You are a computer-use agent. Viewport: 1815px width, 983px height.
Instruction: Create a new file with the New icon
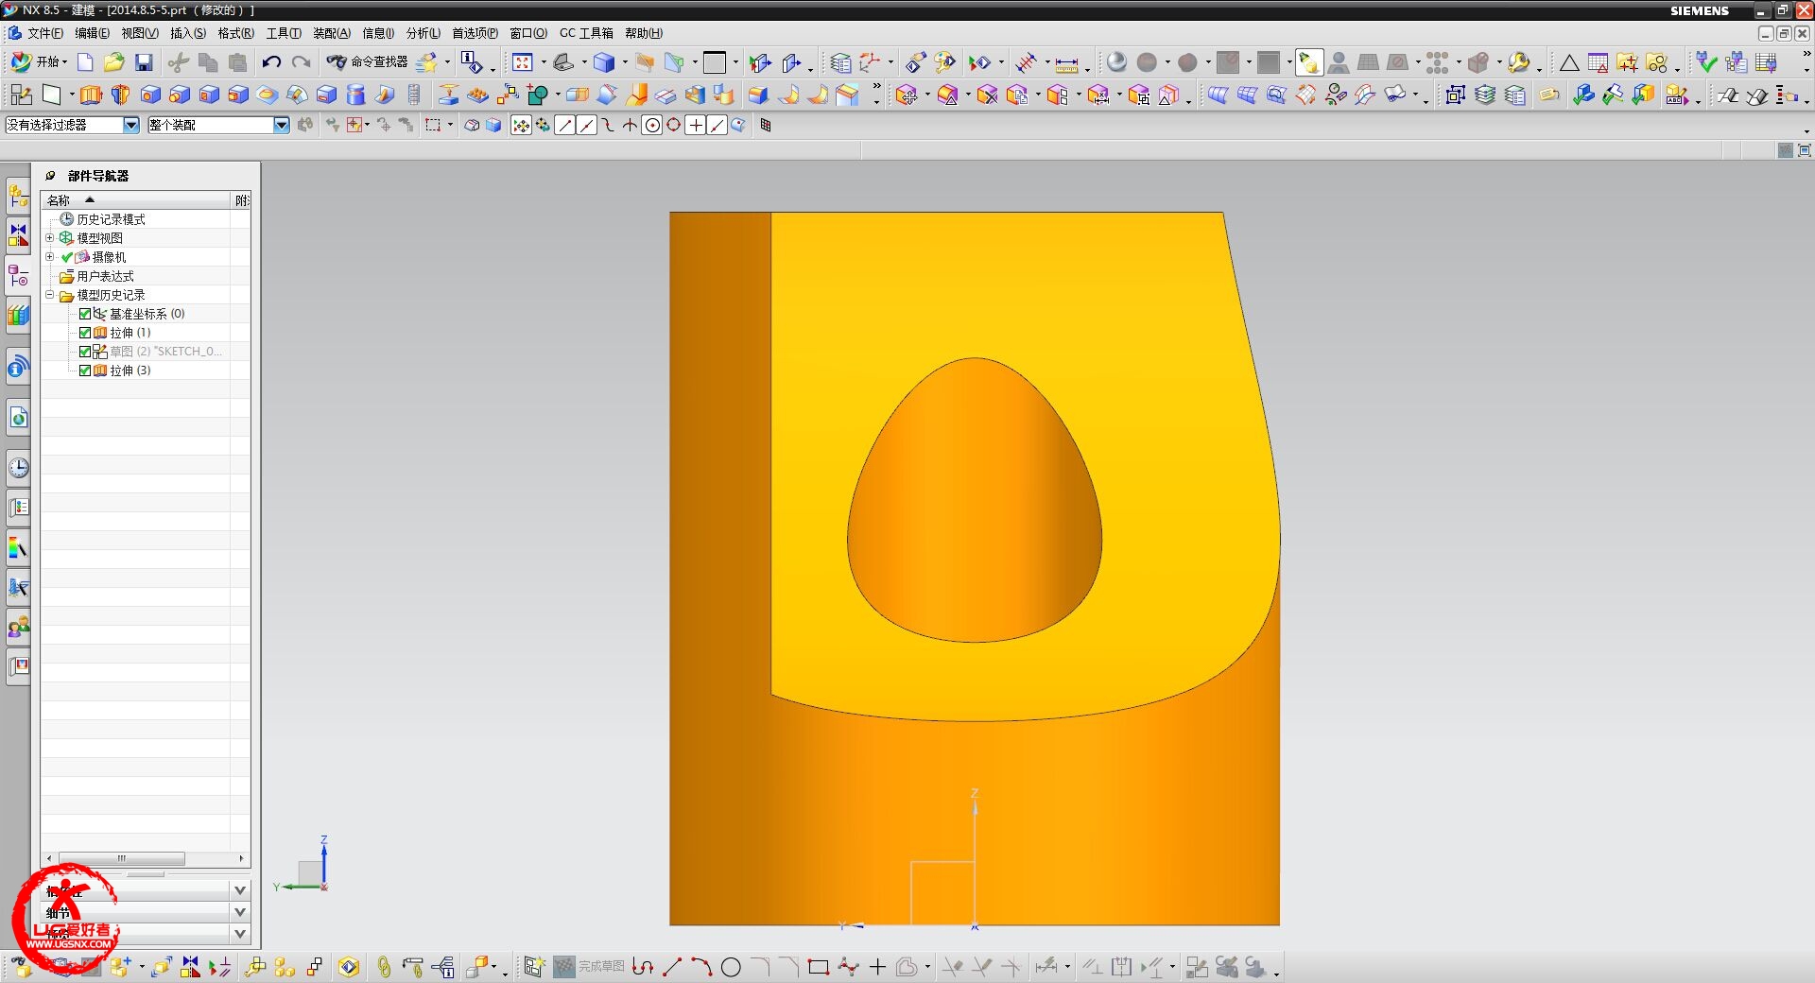click(85, 62)
